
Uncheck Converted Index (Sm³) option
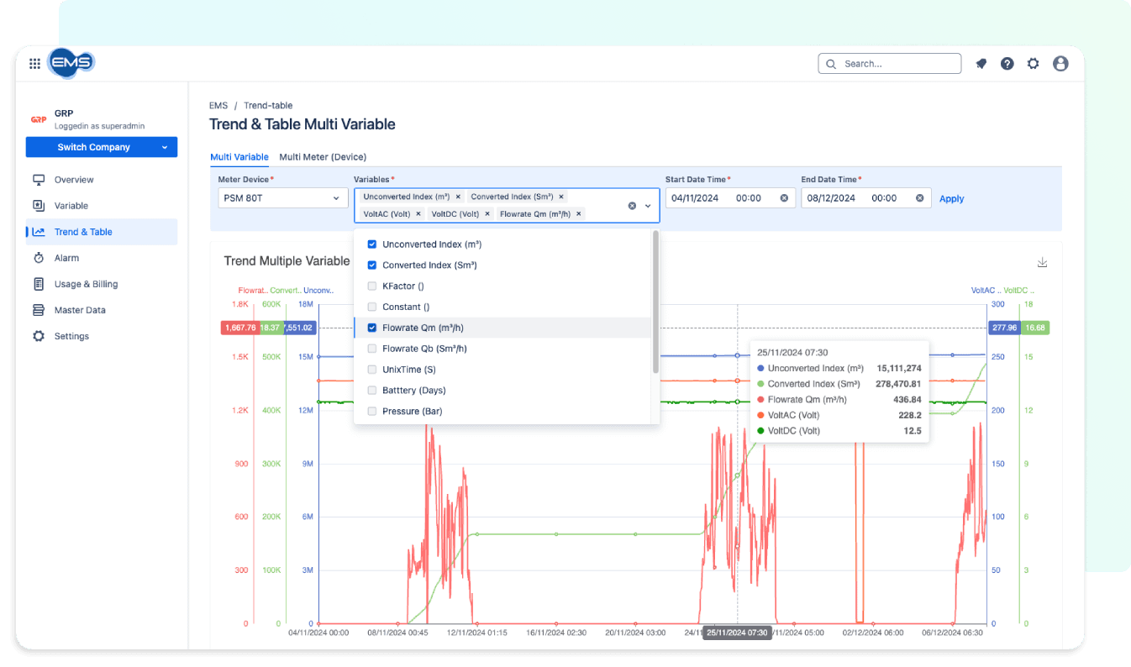click(372, 265)
